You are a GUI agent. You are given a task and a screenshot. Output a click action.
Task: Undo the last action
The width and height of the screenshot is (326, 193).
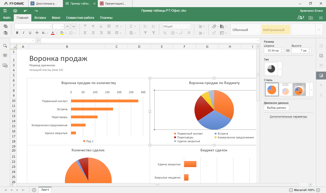25,11
